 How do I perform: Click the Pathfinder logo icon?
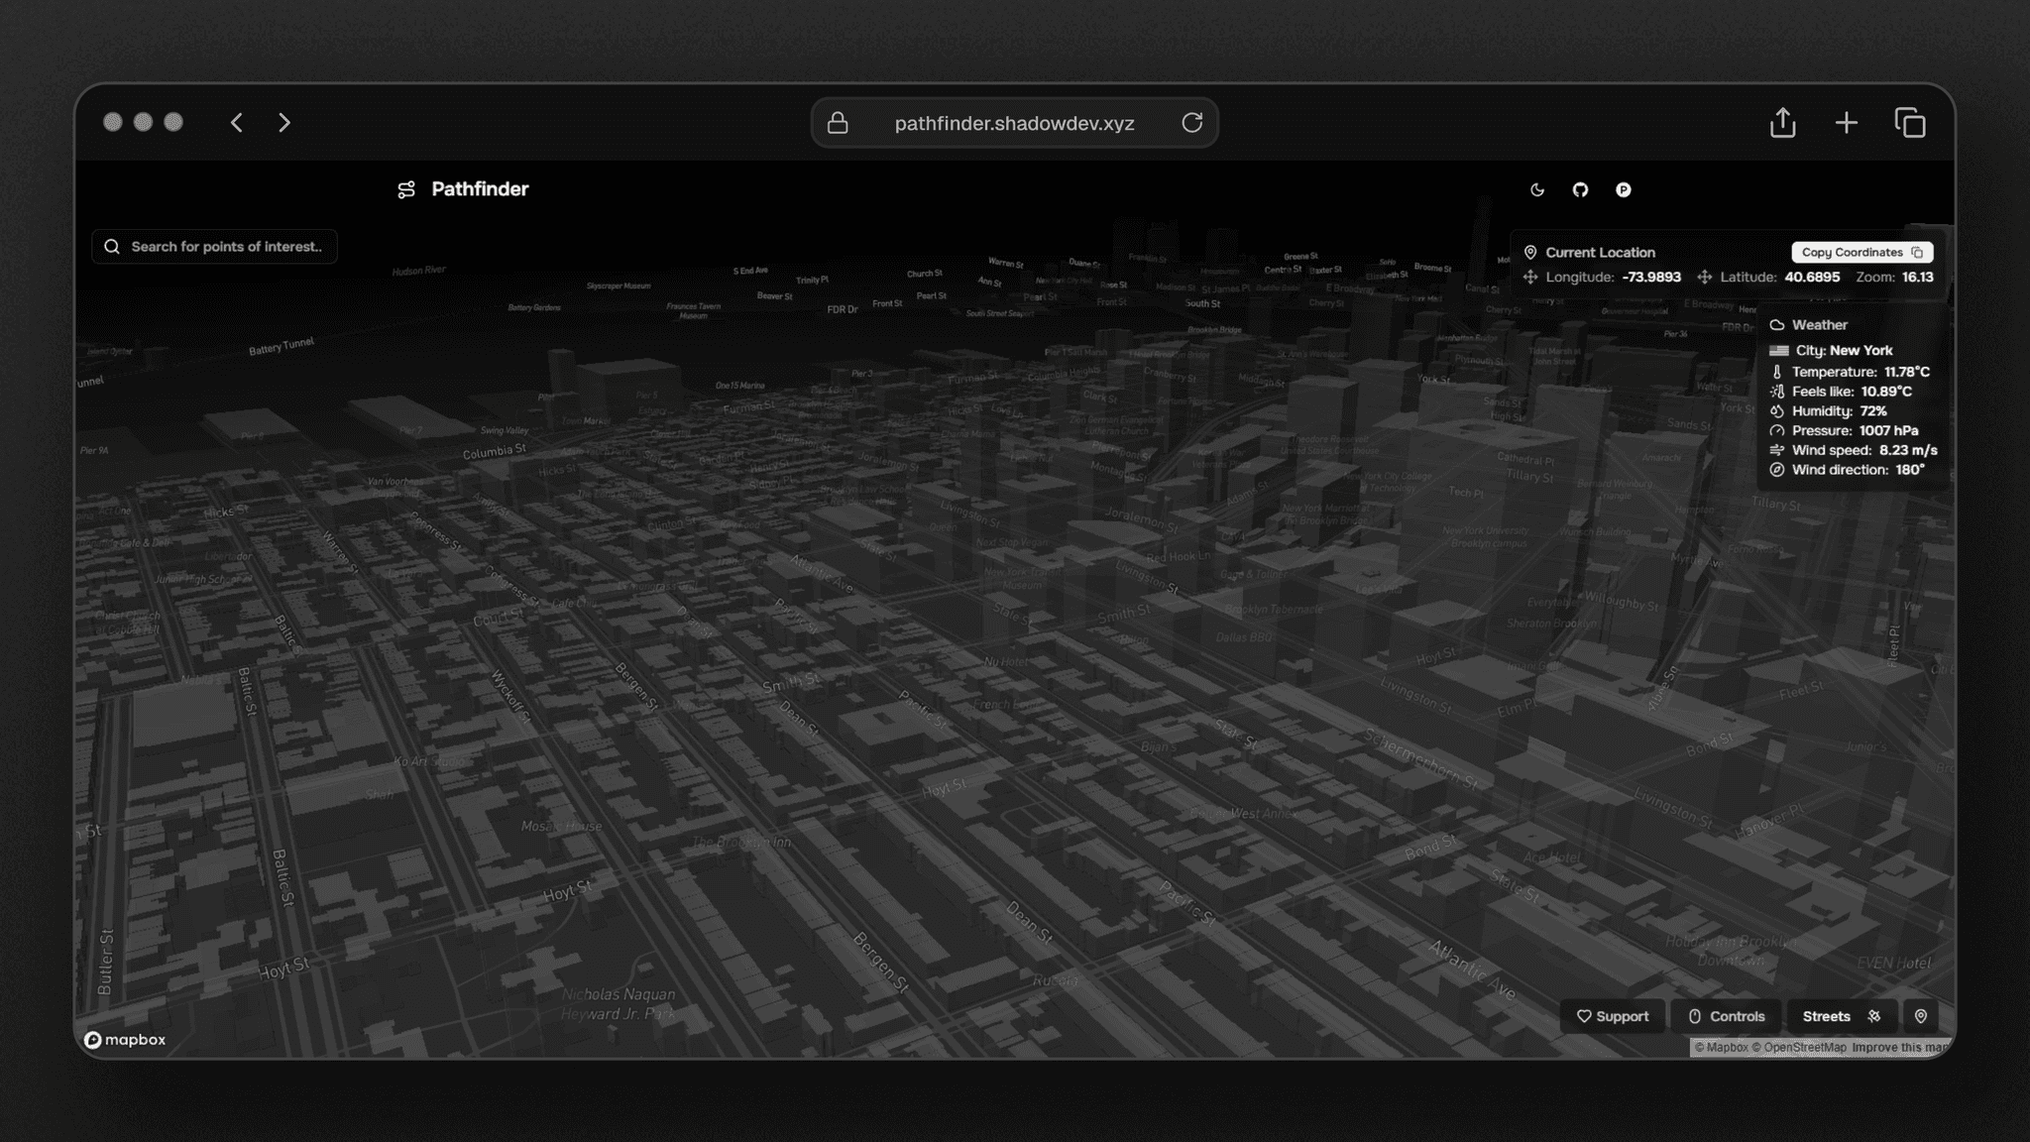406,189
